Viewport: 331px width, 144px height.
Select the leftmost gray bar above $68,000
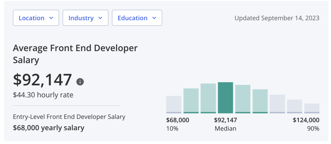pos(174,104)
